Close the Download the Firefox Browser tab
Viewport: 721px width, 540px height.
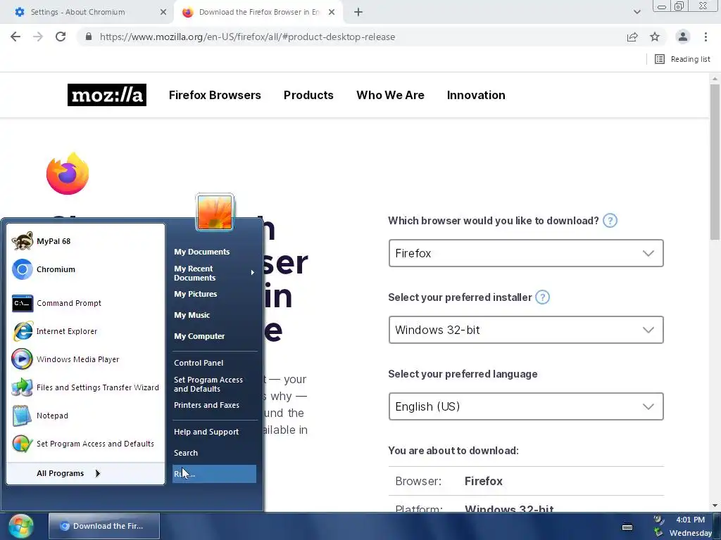(x=332, y=12)
